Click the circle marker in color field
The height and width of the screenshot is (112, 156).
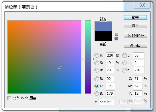click(x=60, y=67)
